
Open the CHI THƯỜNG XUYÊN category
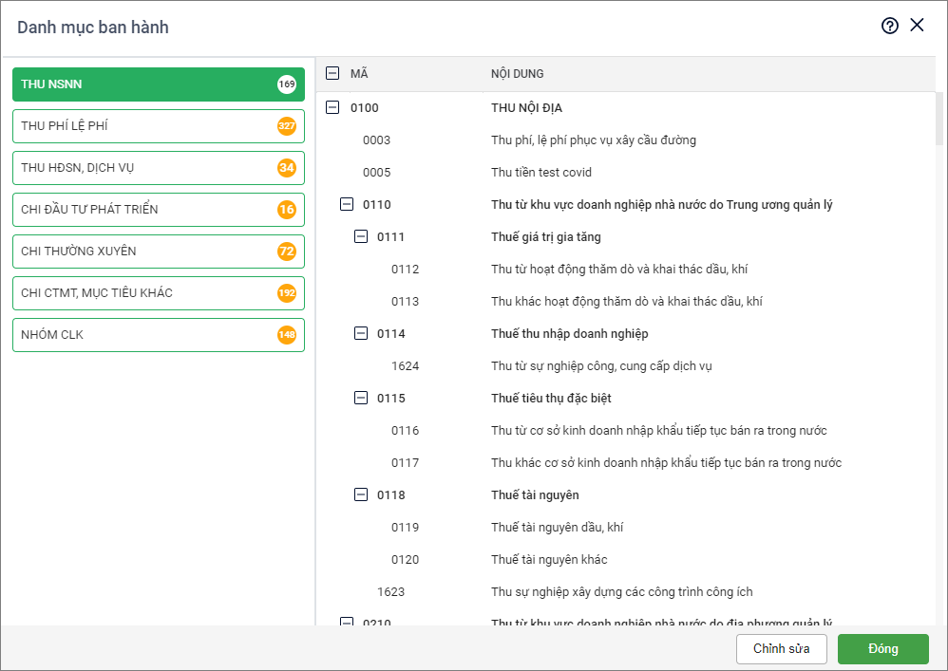[x=142, y=252]
